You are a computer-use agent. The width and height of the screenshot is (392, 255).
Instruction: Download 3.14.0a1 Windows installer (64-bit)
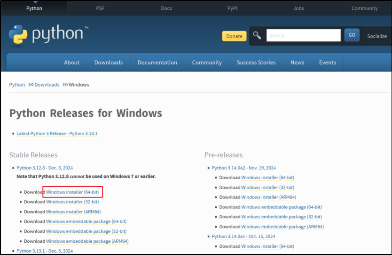268,246
